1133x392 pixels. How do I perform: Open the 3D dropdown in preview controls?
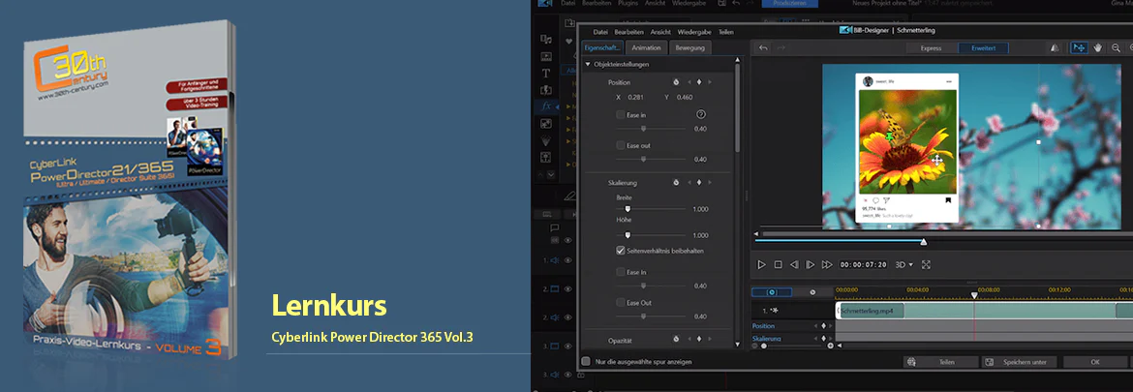click(903, 265)
